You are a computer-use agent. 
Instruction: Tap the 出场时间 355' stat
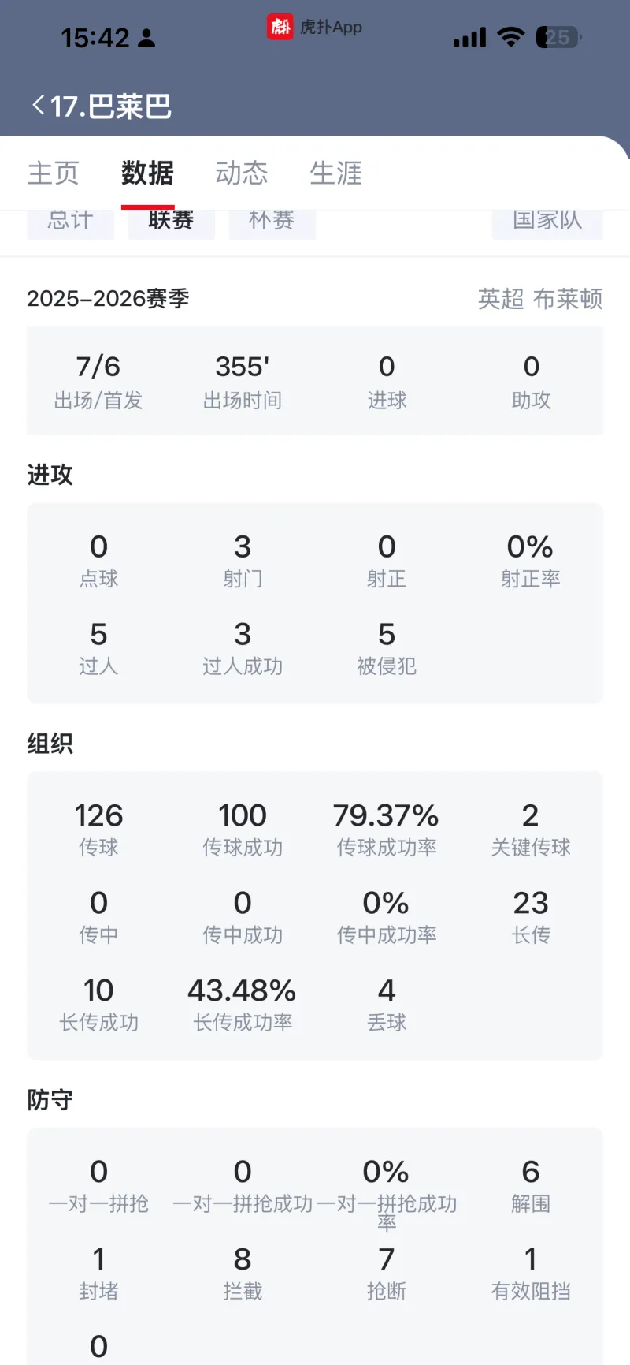243,382
